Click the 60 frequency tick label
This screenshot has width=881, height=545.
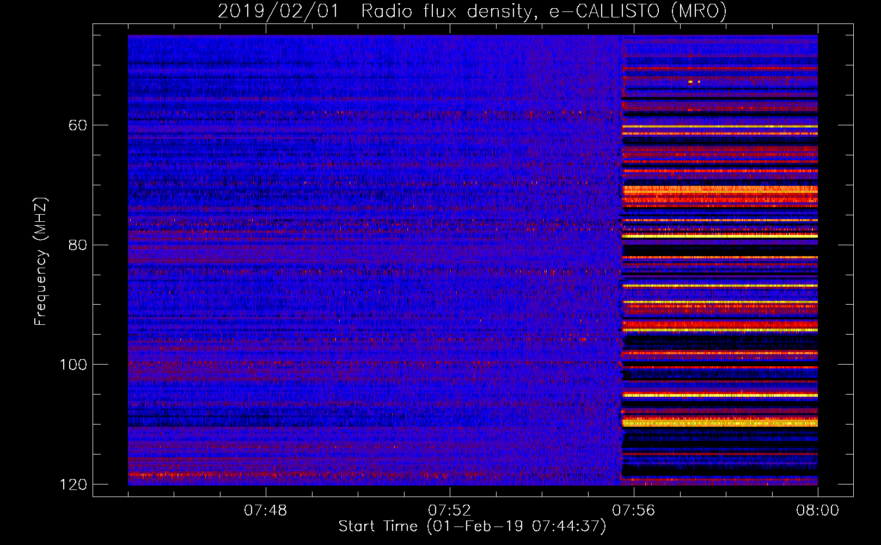[78, 125]
